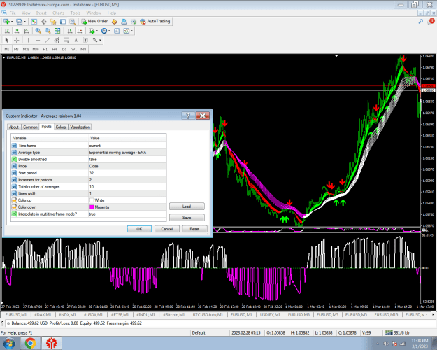Launch the MetaEditor yellow book icon
The height and width of the screenshot is (350, 437).
point(114,22)
